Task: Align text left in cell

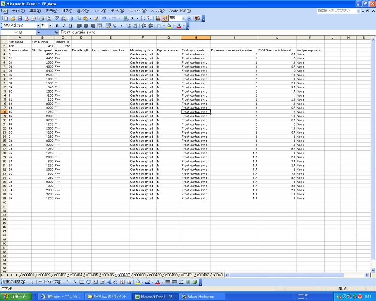Action: click(x=79, y=26)
